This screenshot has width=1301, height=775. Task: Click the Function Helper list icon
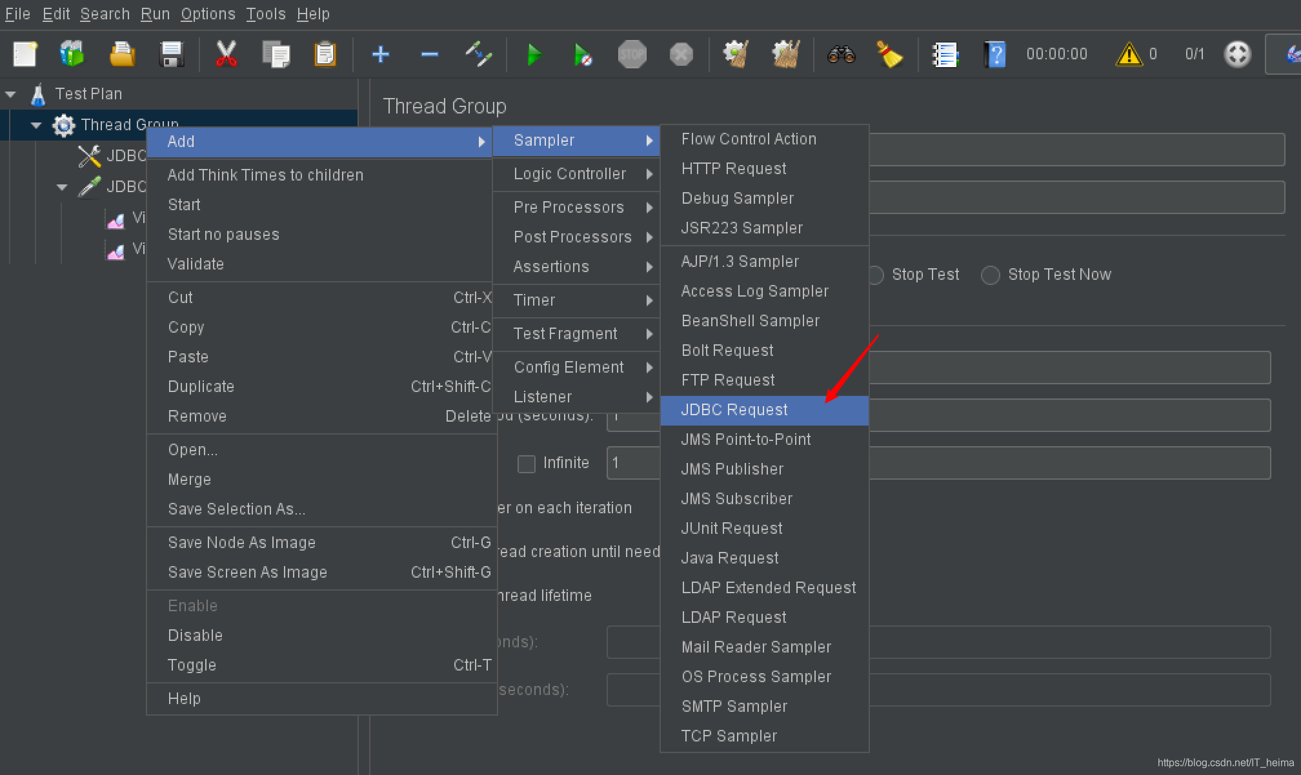[945, 55]
